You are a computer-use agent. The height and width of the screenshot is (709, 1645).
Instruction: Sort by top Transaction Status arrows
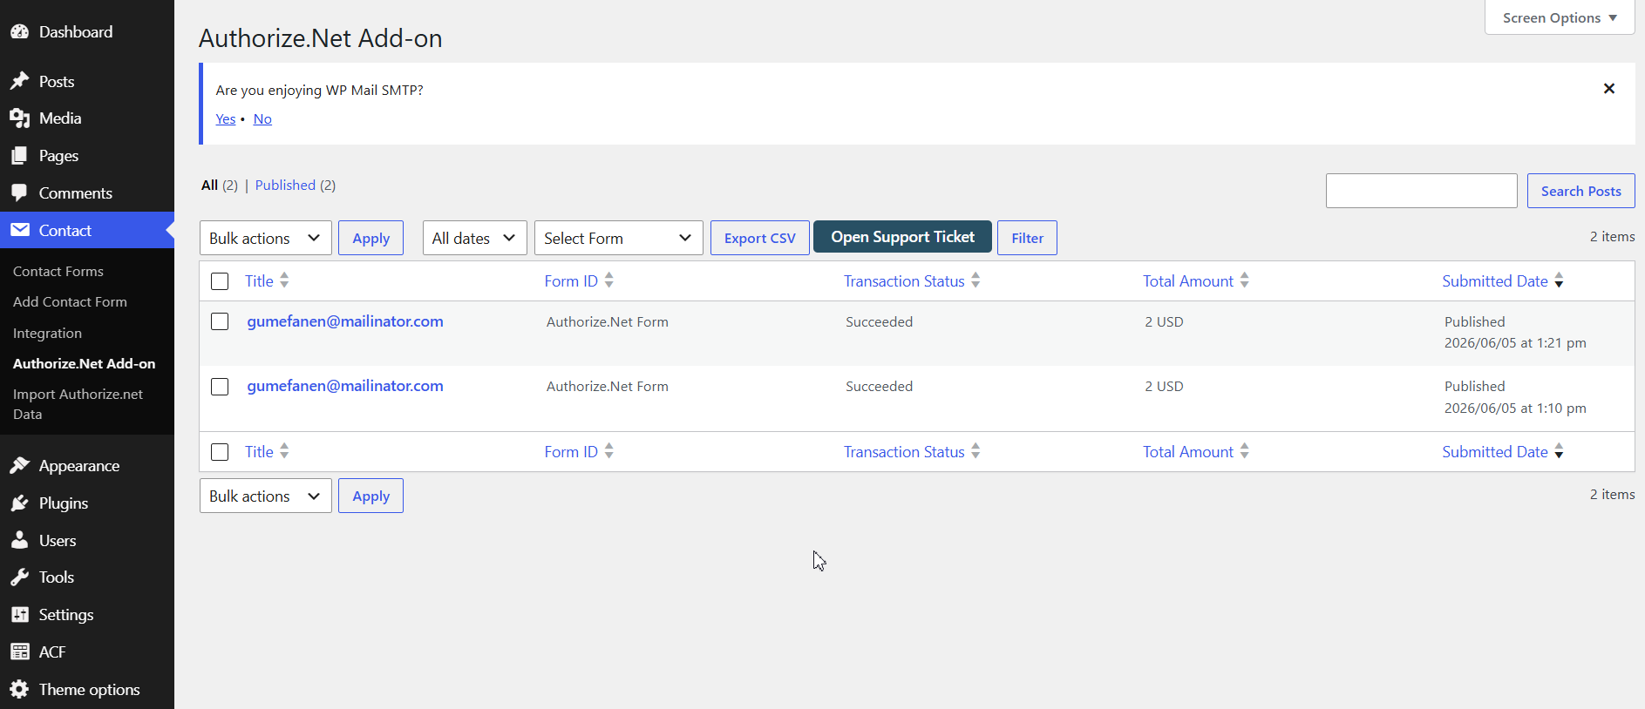click(x=975, y=280)
